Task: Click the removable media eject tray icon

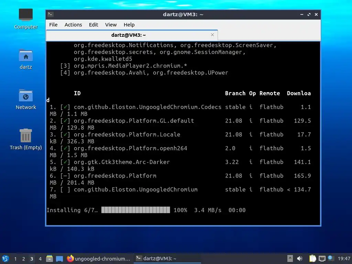Action: [x=290, y=258]
